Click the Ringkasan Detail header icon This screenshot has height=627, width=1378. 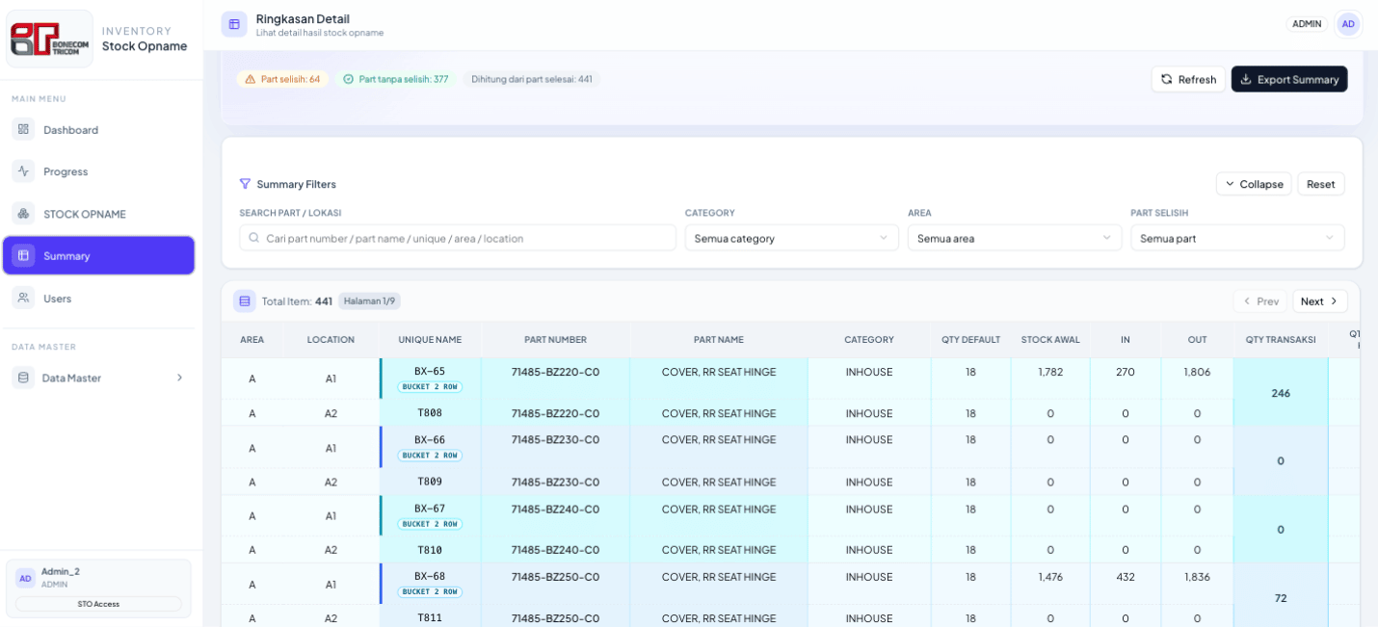click(x=234, y=24)
